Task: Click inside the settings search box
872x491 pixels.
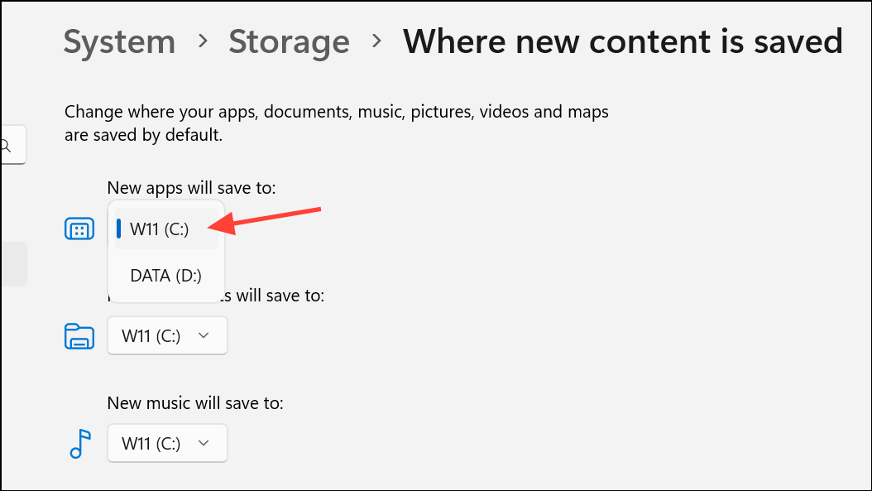Action: tap(13, 145)
